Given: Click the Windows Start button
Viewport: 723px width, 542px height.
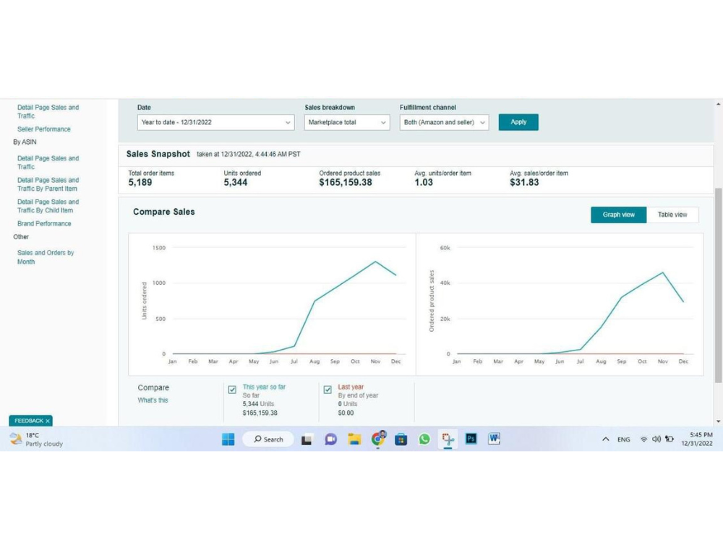Looking at the screenshot, I should pos(228,439).
